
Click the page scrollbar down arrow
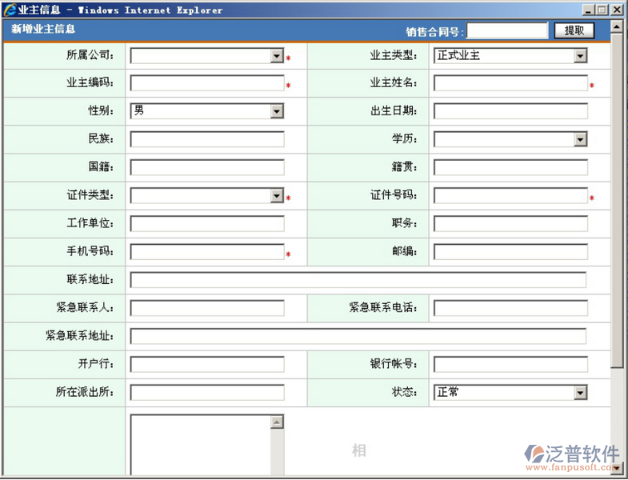(616, 467)
